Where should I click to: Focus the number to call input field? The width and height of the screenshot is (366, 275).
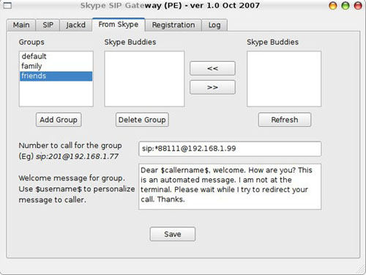coord(230,149)
